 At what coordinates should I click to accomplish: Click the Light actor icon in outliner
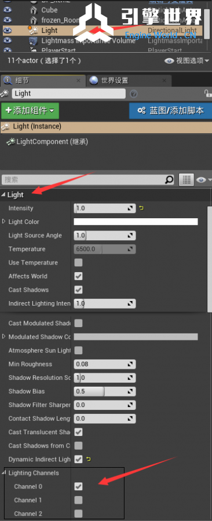pyautogui.click(x=33, y=30)
